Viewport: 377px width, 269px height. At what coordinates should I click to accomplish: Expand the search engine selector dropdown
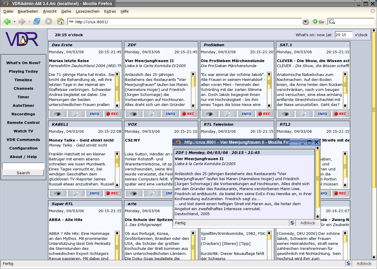[332, 22]
